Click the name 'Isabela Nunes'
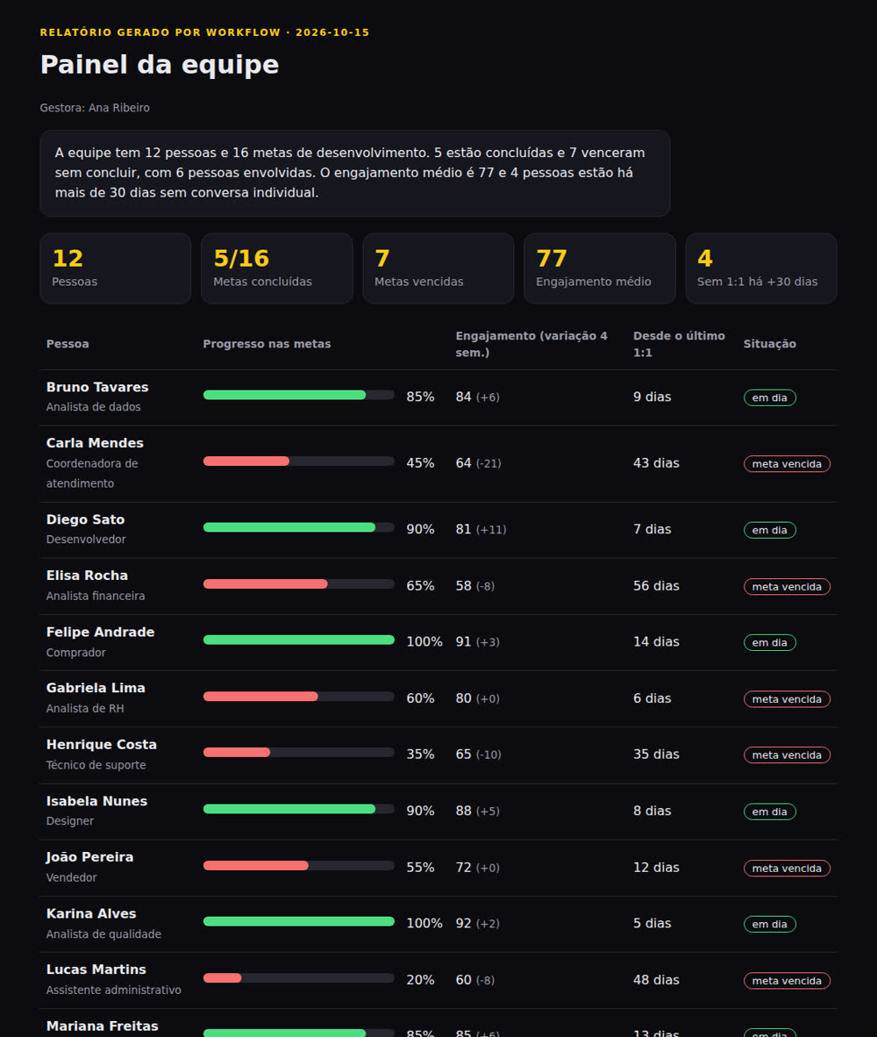 [x=96, y=801]
